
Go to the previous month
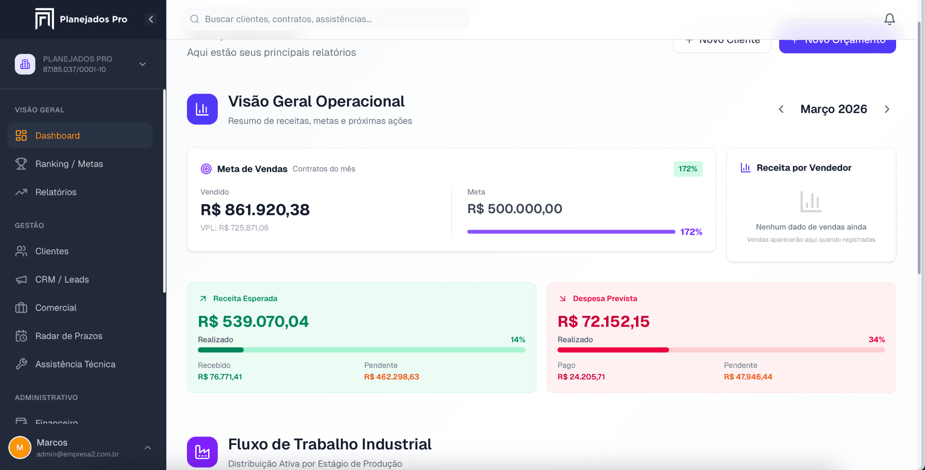click(781, 109)
